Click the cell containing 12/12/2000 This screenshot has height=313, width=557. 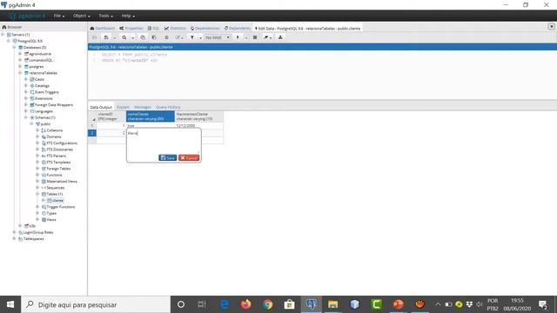click(199, 125)
